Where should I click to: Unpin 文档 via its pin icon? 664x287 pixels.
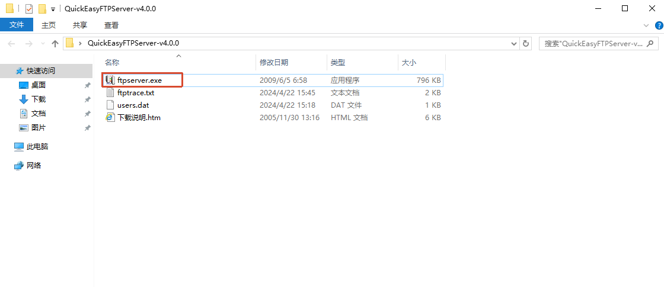coord(87,114)
